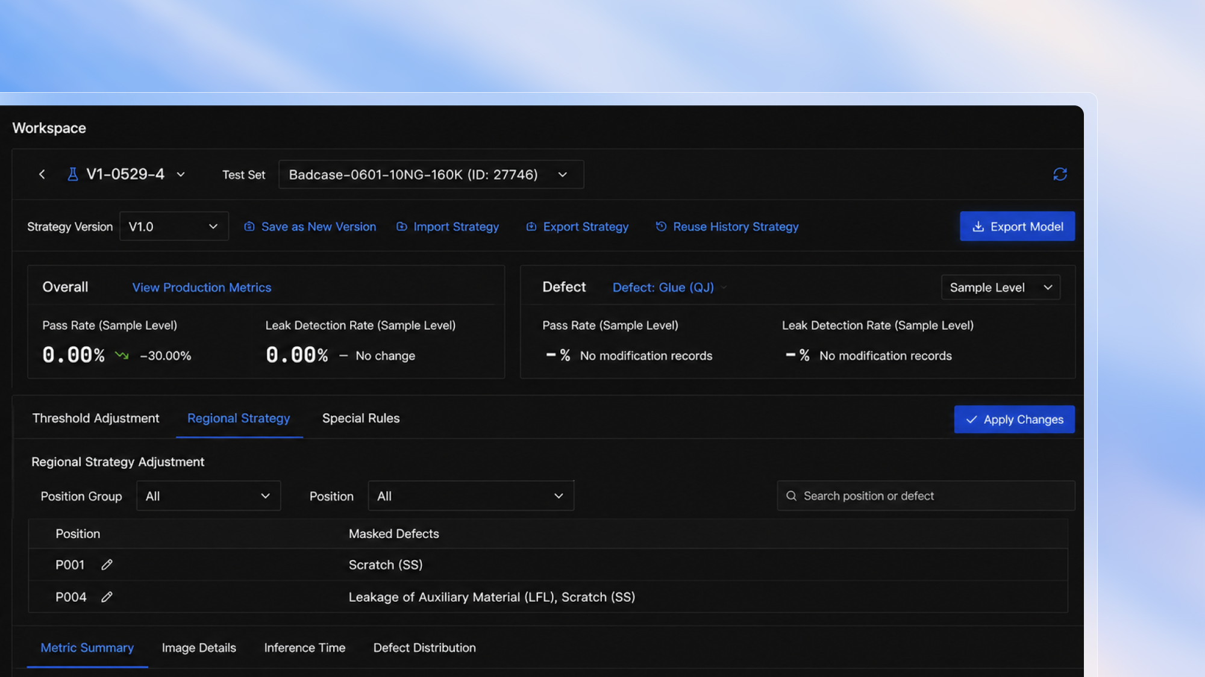Image resolution: width=1205 pixels, height=677 pixels.
Task: Click the back arrow beside V1-0529-4
Action: pos(42,175)
